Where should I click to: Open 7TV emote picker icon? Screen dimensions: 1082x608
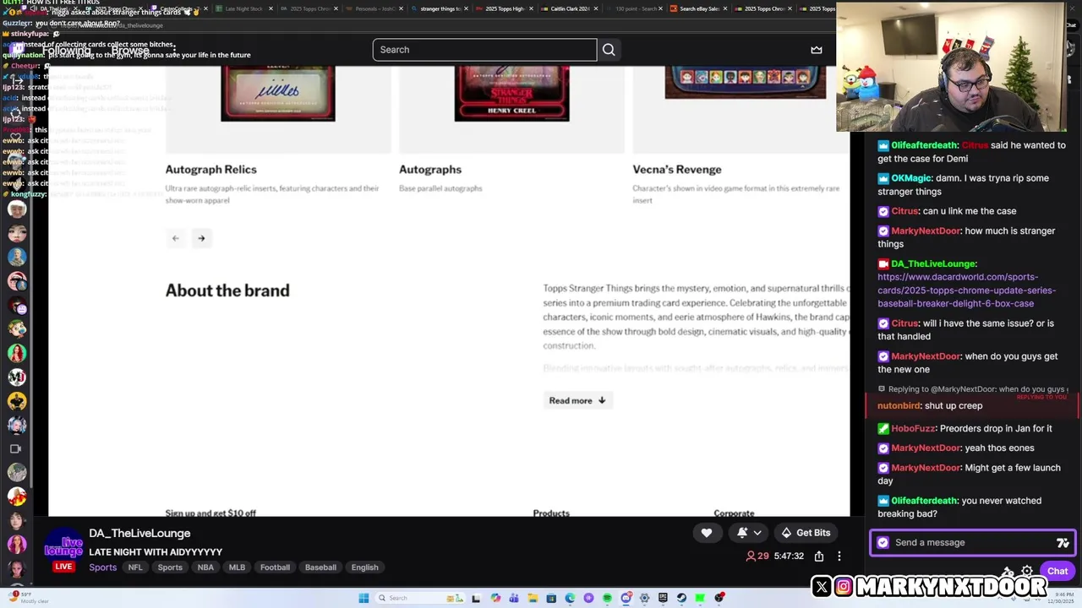[x=1063, y=543]
